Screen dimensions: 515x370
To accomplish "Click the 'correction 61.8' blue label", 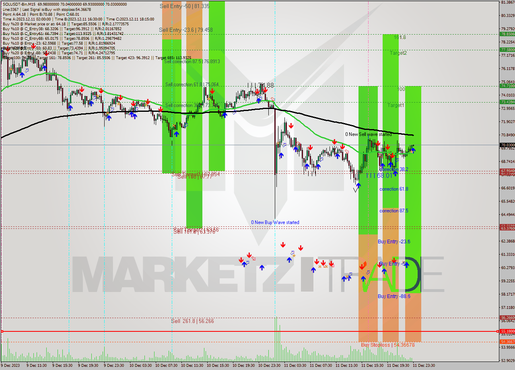I will click(x=394, y=189).
